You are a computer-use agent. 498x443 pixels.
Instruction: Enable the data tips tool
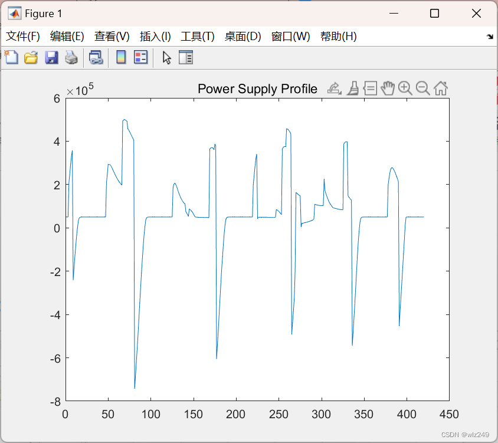click(370, 88)
